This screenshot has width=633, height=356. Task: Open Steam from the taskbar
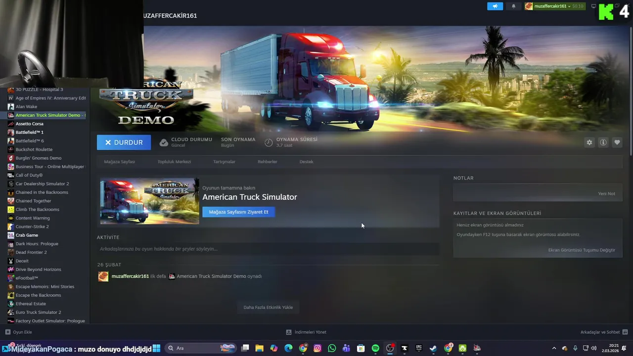pos(433,348)
